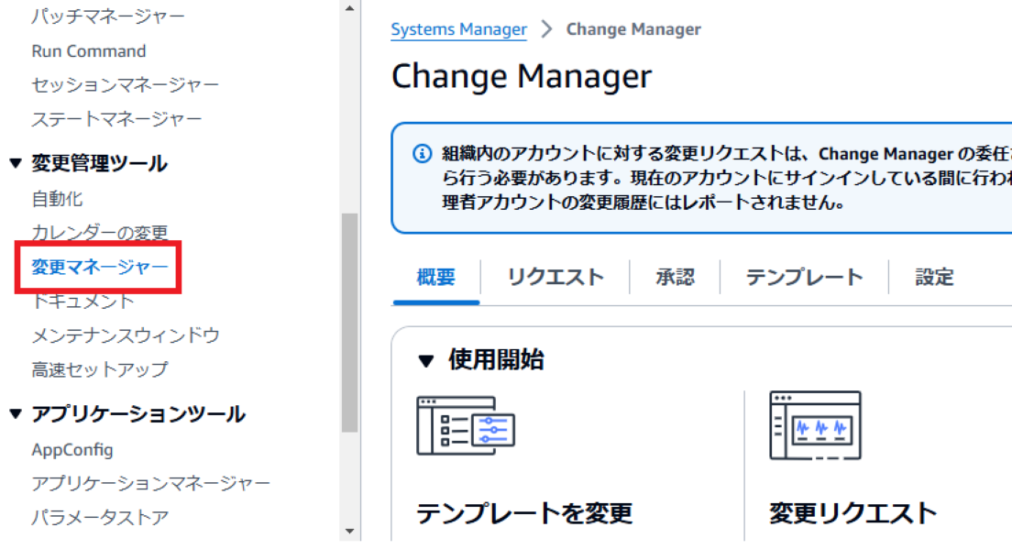Collapse the 変更管理ツール section

[x=16, y=163]
